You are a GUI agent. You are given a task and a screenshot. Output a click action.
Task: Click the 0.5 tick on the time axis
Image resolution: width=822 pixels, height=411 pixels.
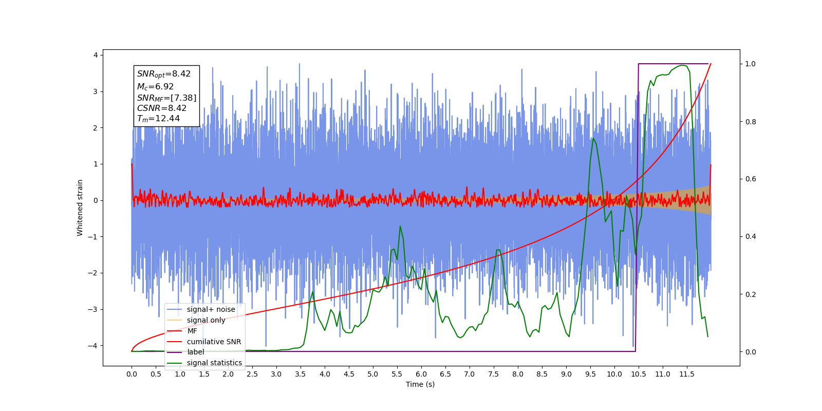pos(156,374)
